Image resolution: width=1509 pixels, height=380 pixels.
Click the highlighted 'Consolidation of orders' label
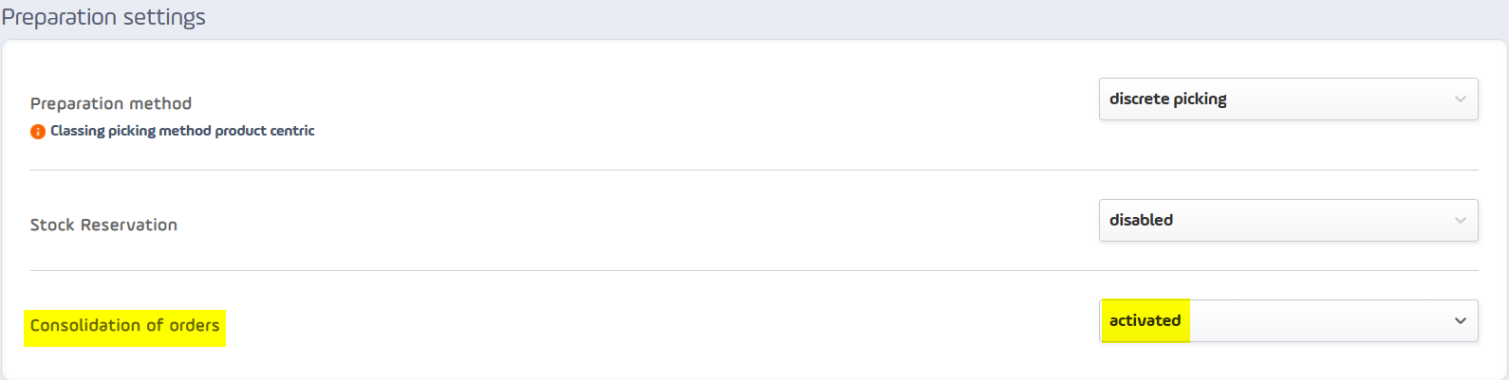(x=124, y=326)
